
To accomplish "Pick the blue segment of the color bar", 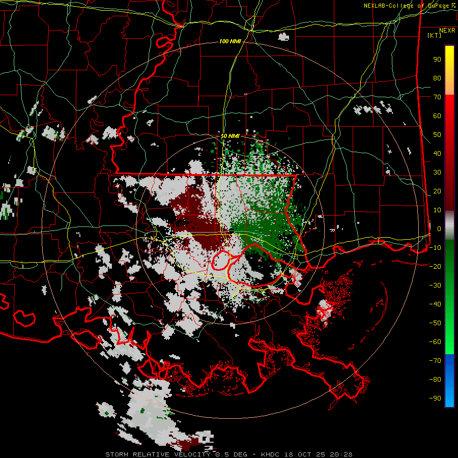I will click(449, 380).
